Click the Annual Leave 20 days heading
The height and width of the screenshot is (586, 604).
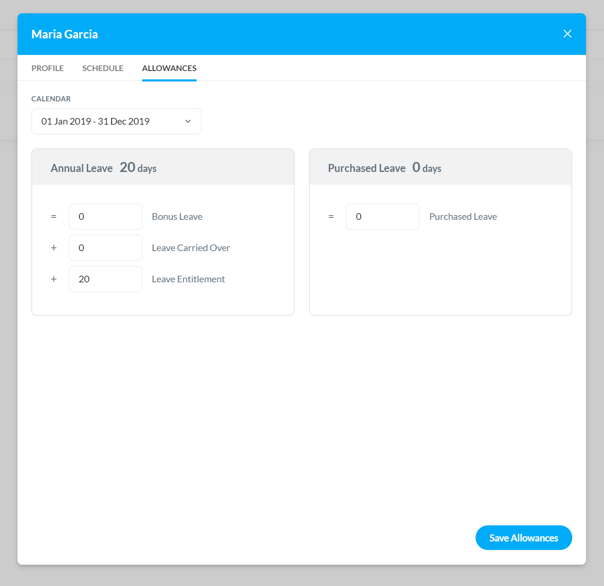tap(104, 168)
